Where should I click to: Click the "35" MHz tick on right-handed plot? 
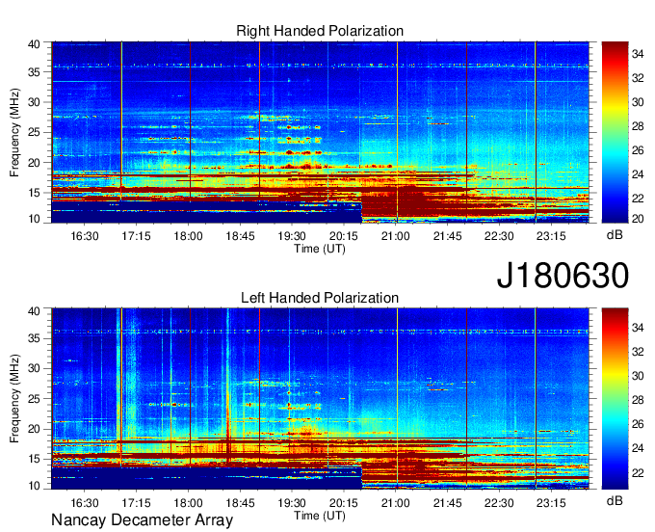pyautogui.click(x=35, y=72)
